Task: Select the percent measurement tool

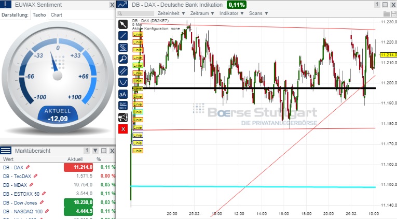Action: 123,48
